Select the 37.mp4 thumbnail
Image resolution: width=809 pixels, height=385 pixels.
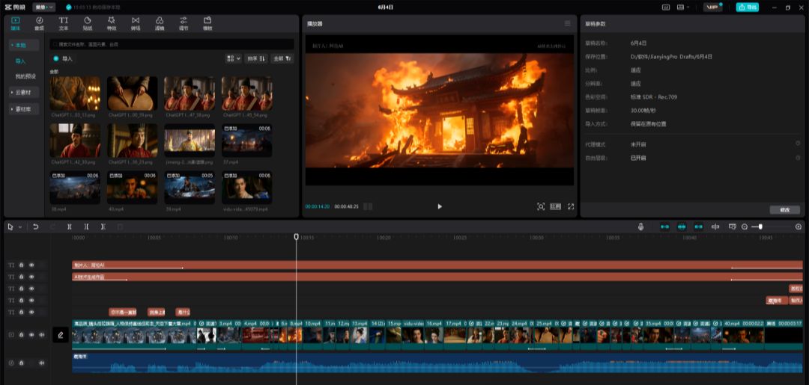tap(246, 140)
